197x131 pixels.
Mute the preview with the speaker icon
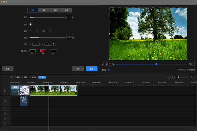pyautogui.click(x=190, y=64)
